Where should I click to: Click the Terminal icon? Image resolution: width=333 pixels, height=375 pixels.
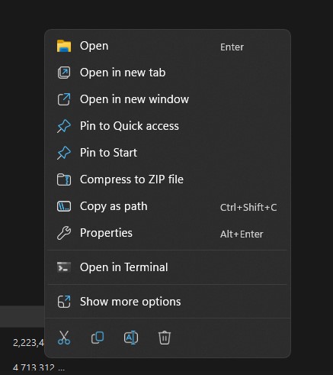[x=64, y=267]
